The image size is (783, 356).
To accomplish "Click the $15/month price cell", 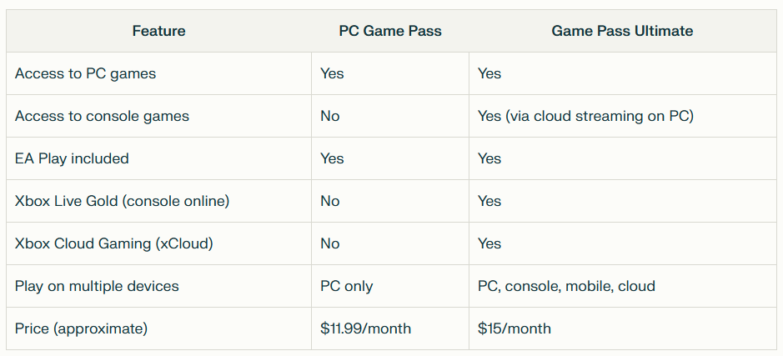I will click(514, 328).
